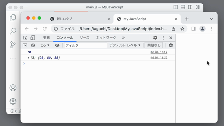
Task: Open VS Code Explorer files icon
Action: [x=13, y=18]
